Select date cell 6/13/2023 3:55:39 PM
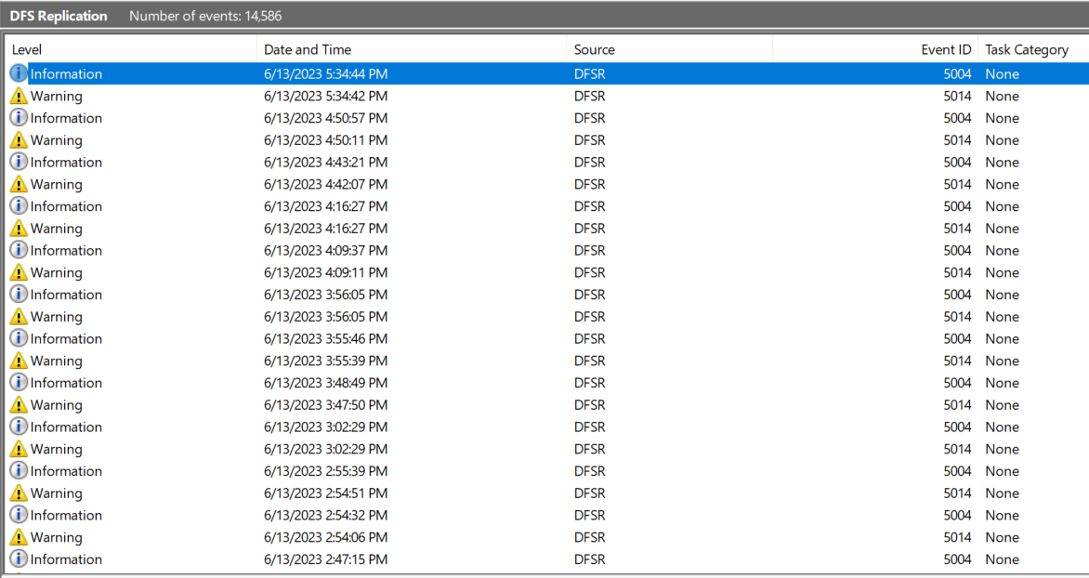 [x=326, y=361]
